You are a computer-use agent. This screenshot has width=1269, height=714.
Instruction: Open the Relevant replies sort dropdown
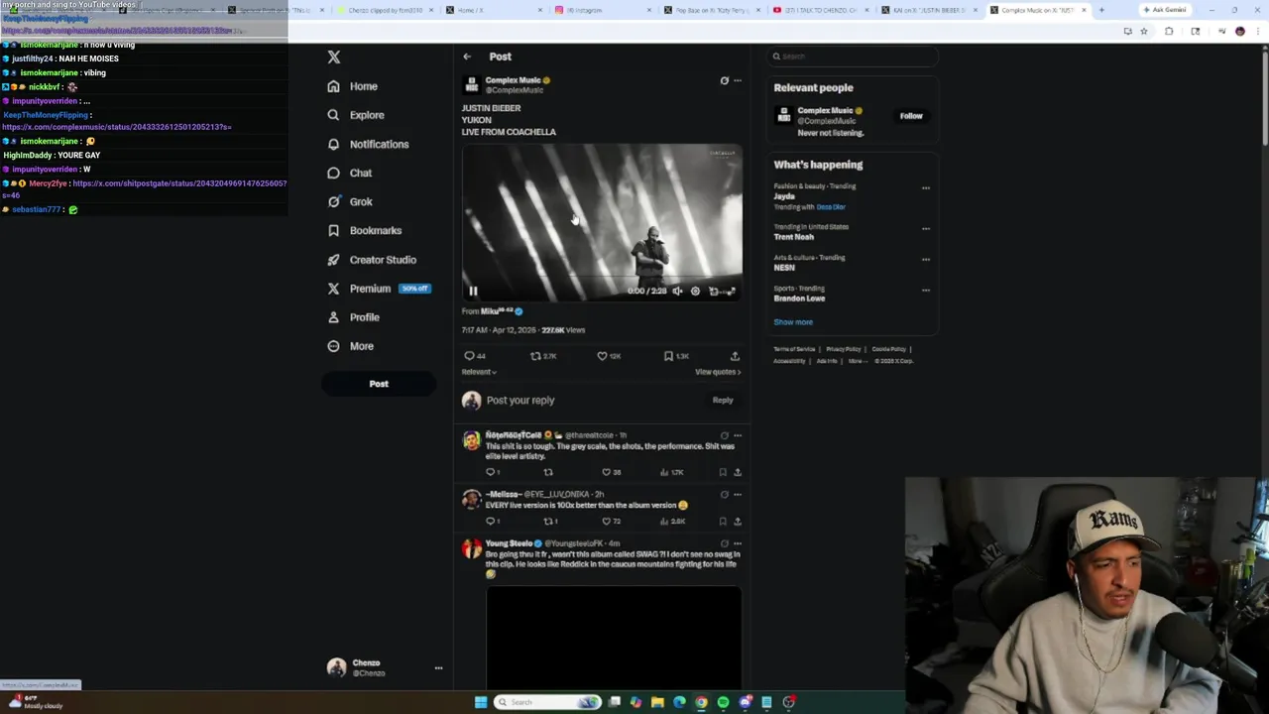(479, 372)
